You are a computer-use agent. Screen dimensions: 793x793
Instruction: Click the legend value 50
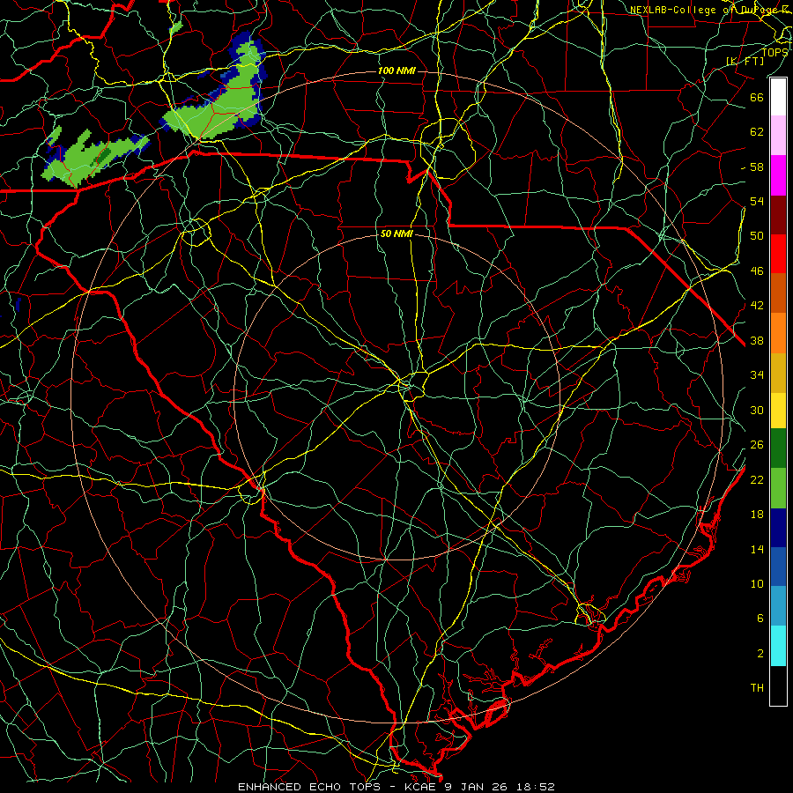click(x=757, y=235)
